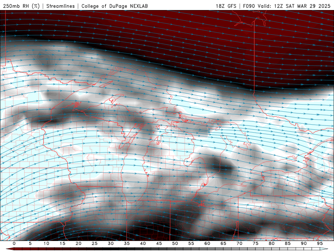Select the "F090" forecast hour text
Screen dimensions: 334x251
[x=249, y=6]
